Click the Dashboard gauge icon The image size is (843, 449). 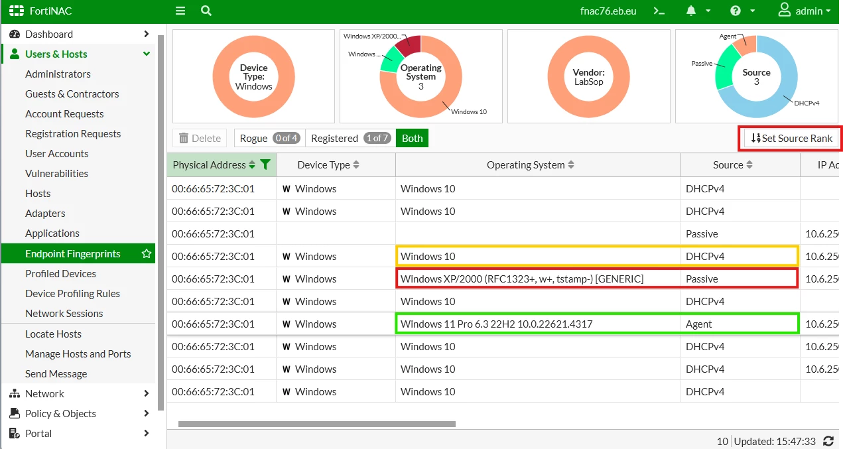[x=15, y=34]
